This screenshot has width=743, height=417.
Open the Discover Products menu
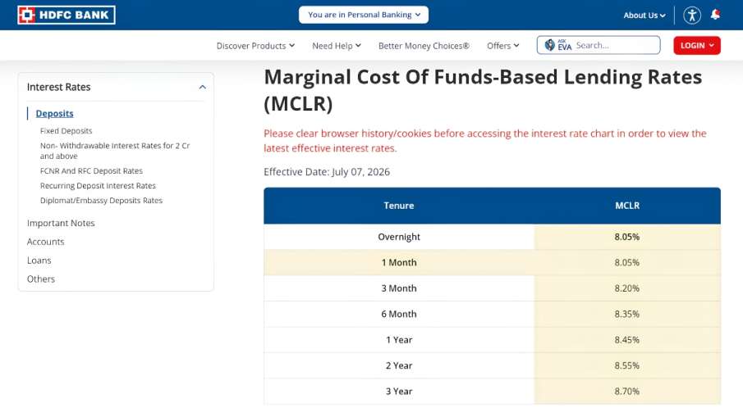(255, 46)
